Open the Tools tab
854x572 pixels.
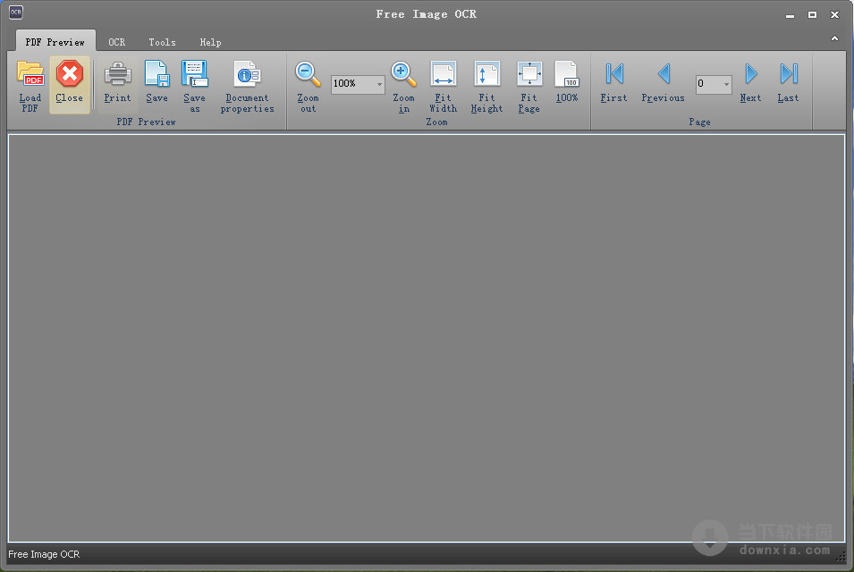pos(162,42)
